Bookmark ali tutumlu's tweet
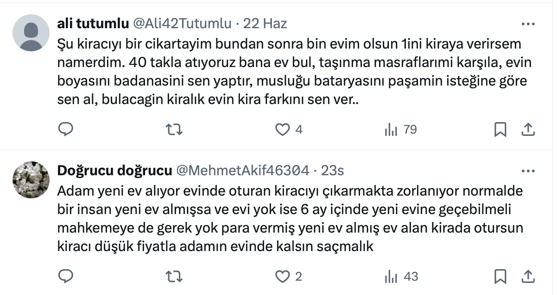The height and width of the screenshot is (295, 558). (x=500, y=130)
